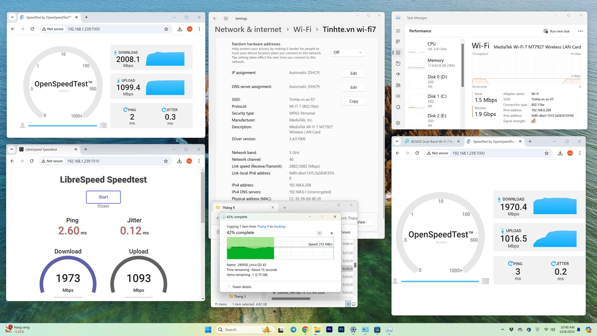Start the LibreSpeed test
The height and width of the screenshot is (336, 597).
[x=103, y=197]
